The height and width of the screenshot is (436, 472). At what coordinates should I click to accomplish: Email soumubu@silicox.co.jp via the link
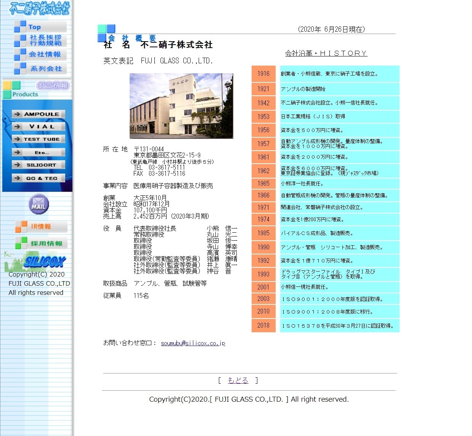[x=193, y=343]
